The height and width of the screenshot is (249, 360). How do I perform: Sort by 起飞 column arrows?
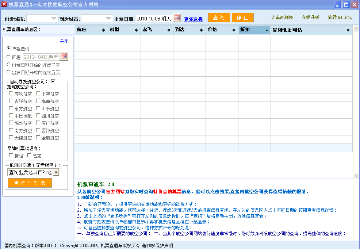[x=169, y=30]
